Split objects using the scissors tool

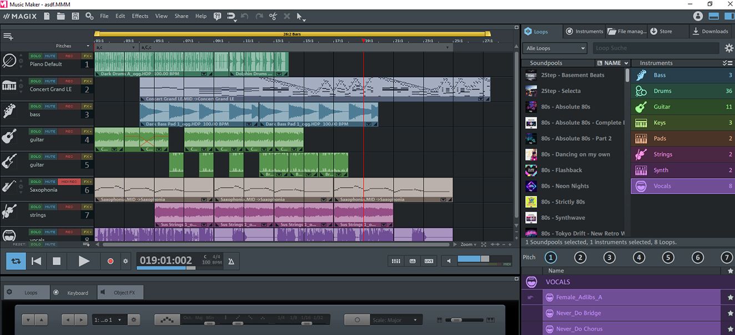[273, 16]
